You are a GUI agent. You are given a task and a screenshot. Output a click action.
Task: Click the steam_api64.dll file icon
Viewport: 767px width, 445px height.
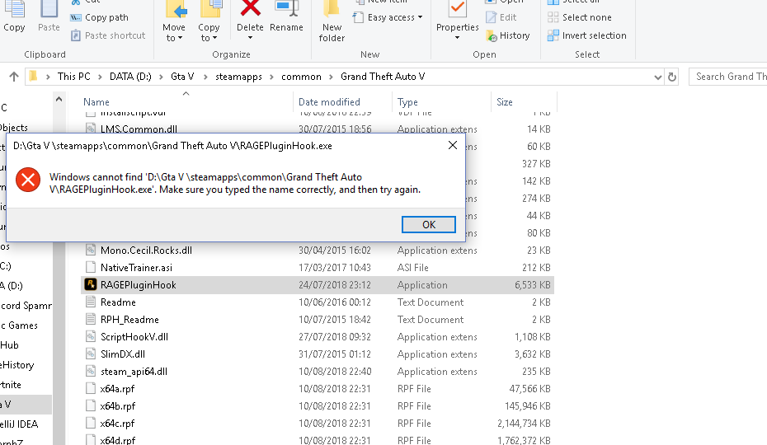coord(91,371)
